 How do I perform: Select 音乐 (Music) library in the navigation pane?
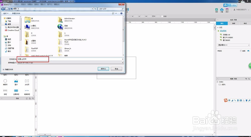[x=8, y=51]
